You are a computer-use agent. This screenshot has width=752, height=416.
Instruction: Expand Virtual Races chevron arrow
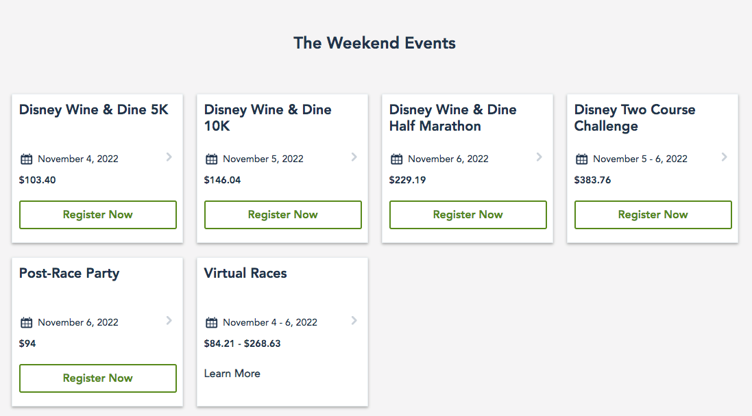[x=354, y=320]
